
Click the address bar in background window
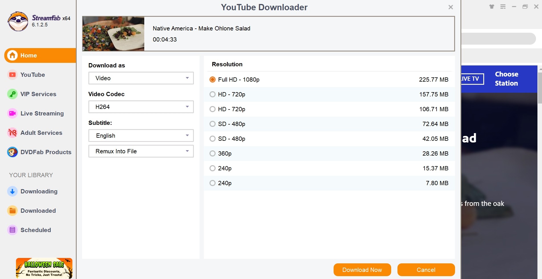coord(498,39)
